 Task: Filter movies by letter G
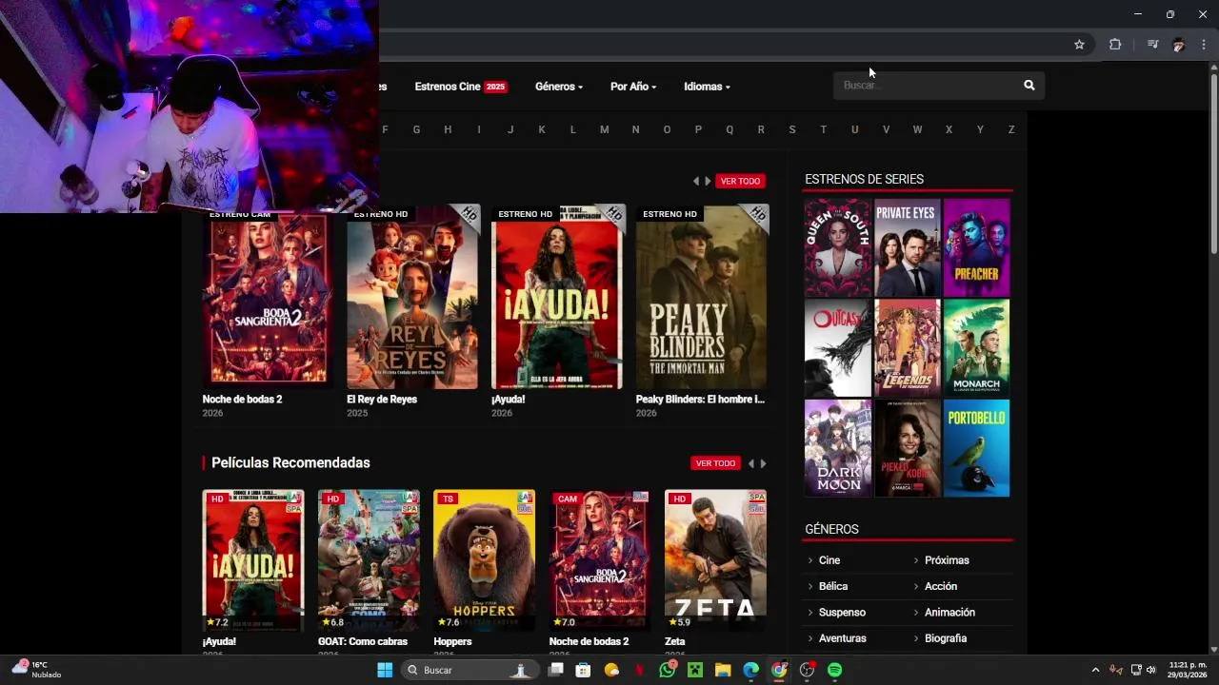click(x=416, y=129)
